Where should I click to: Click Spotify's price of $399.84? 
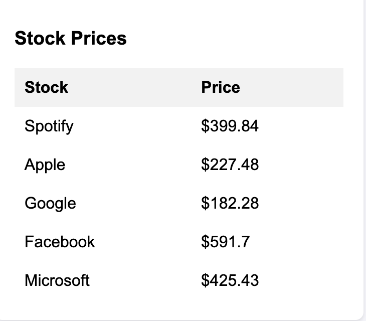[230, 126]
